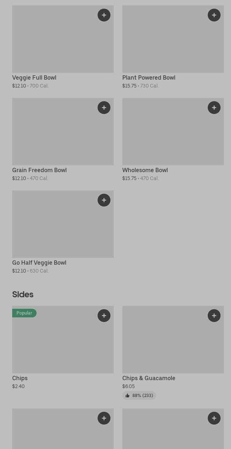Select Chips & Guacamole item title
The height and width of the screenshot is (449, 231).
(x=149, y=378)
